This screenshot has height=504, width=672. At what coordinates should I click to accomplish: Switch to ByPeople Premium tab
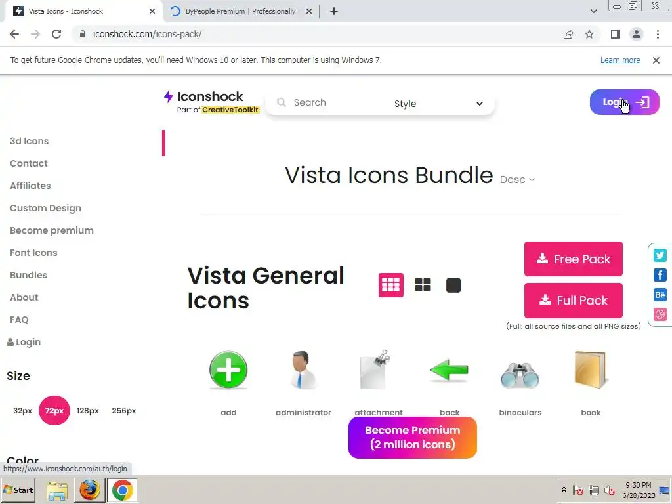(240, 11)
